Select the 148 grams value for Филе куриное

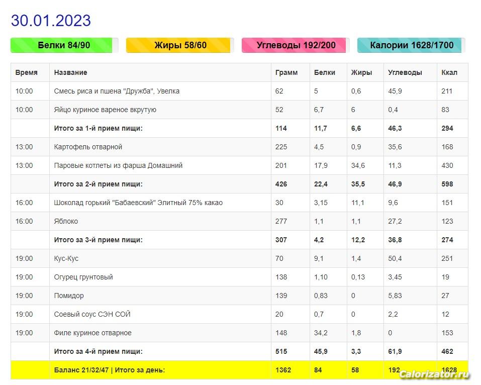[281, 333]
